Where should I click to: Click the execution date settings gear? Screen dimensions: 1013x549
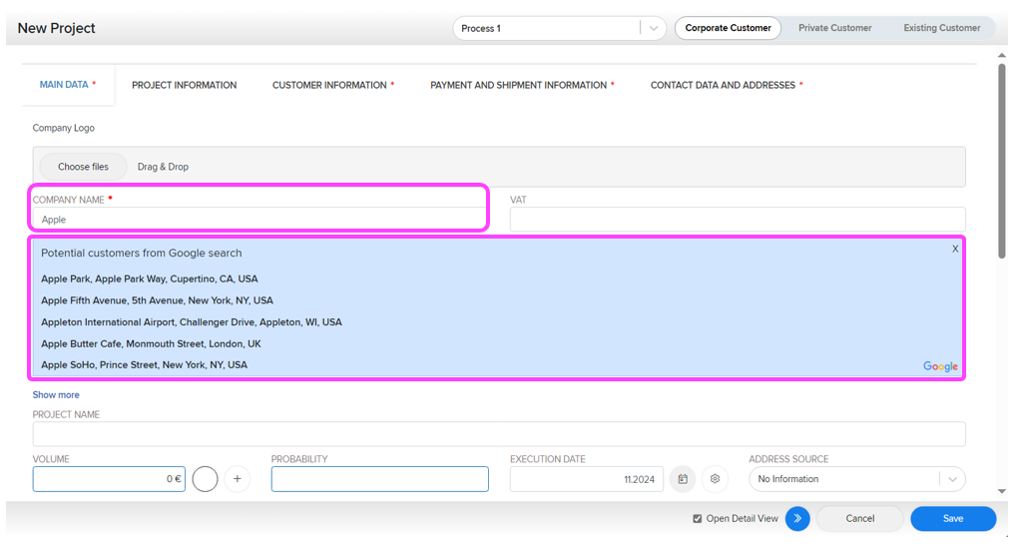click(715, 479)
